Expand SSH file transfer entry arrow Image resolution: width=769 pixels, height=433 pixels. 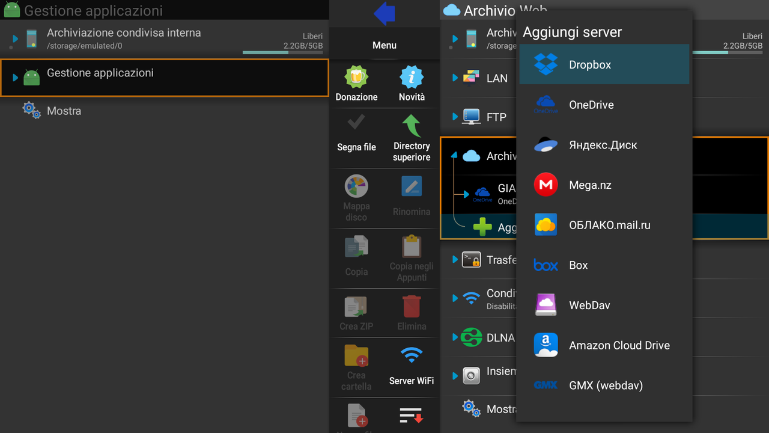coord(455,260)
